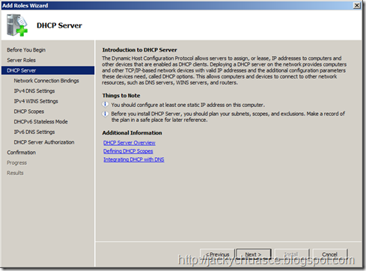This screenshot has width=366, height=271.
Task: Open the IPv4 WINS Settings step
Action: coord(36,101)
